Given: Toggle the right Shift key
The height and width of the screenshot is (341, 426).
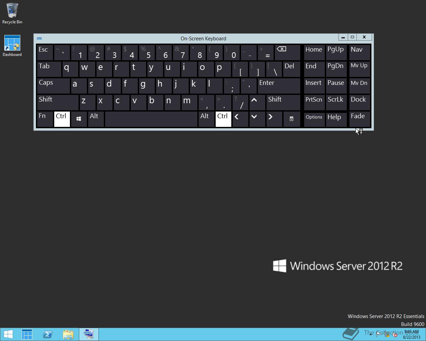Looking at the screenshot, I should (283, 102).
